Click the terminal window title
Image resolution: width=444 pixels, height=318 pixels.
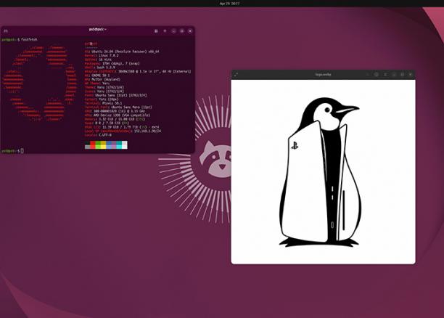pyautogui.click(x=98, y=29)
